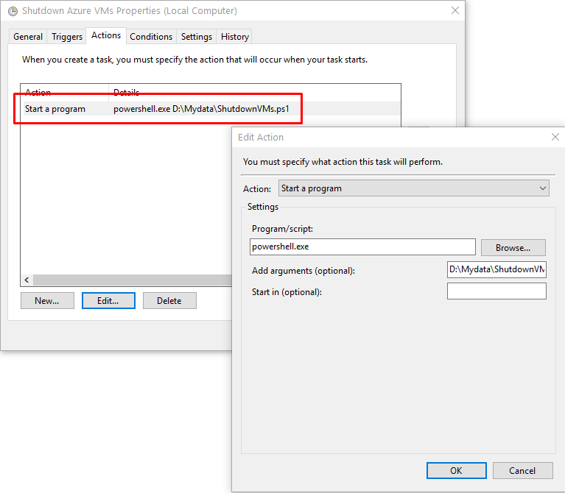The width and height of the screenshot is (565, 493).
Task: Click the Details column header
Action: [x=254, y=92]
